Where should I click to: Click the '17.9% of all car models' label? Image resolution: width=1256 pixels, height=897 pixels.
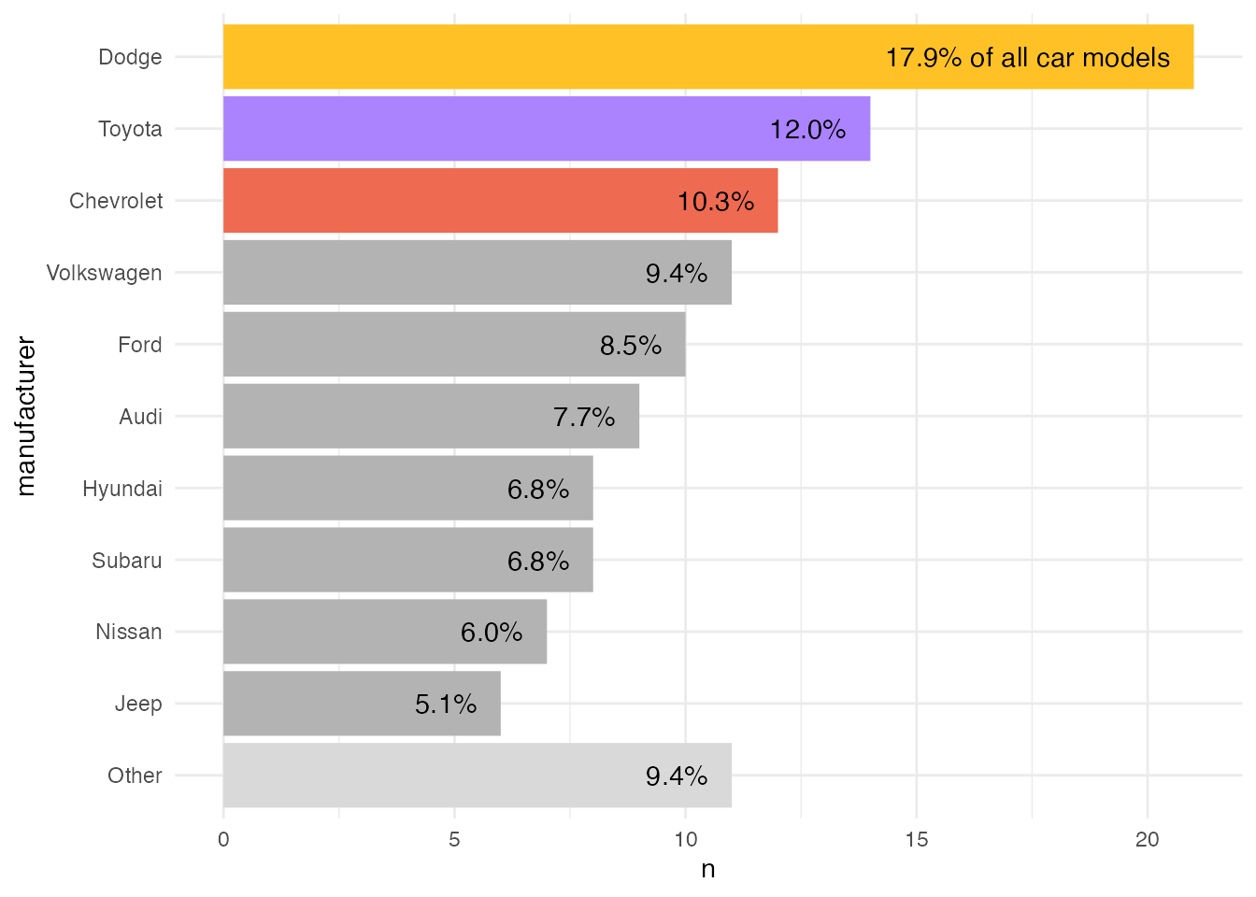pyautogui.click(x=1027, y=58)
